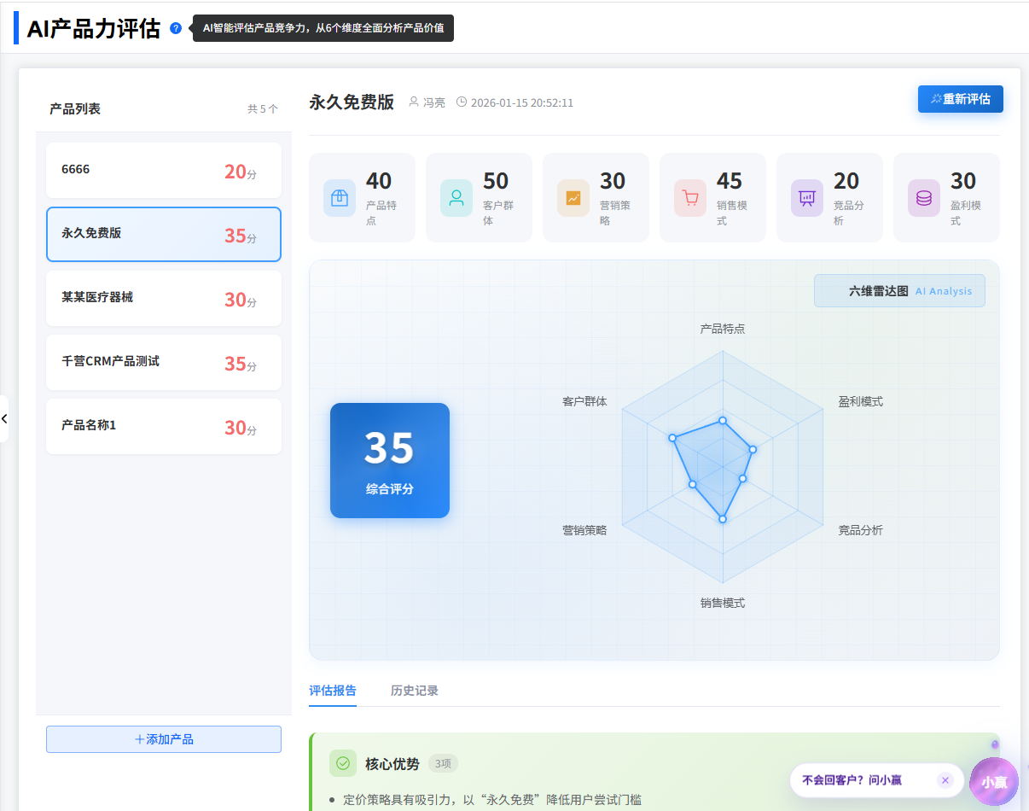Open the 小赢 assistant avatar
This screenshot has height=811, width=1029.
[x=994, y=781]
